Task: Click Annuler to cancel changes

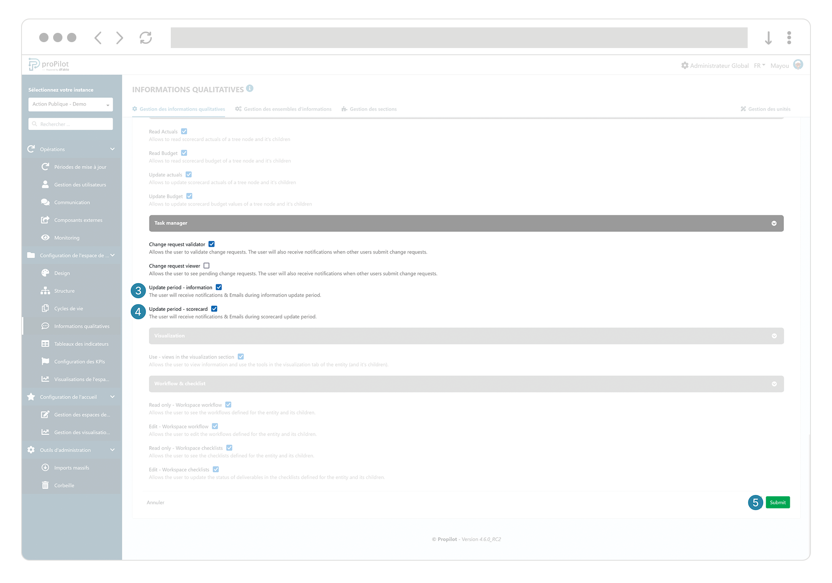Action: tap(155, 502)
